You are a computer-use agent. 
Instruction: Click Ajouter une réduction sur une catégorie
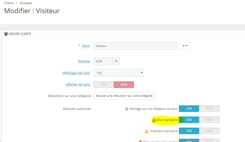[x=124, y=96]
